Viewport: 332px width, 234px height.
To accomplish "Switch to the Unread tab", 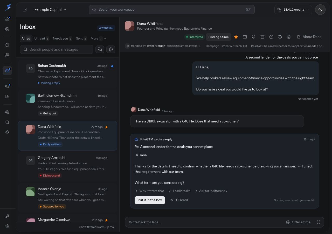I will click(42, 38).
